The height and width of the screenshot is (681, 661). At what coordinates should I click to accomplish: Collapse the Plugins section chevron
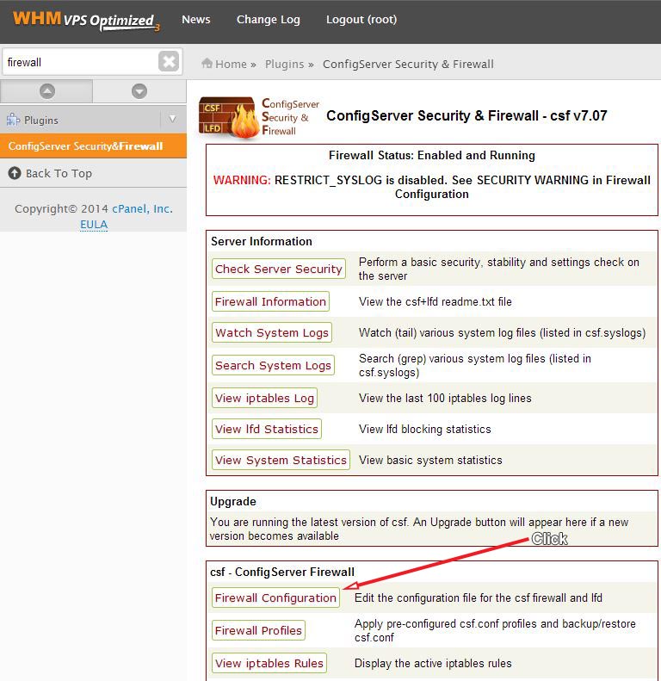coord(172,119)
